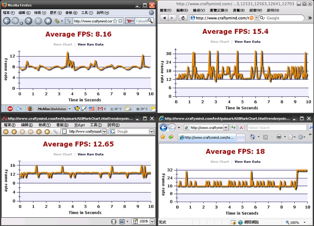
Task: Go back in the Firefox window
Action: point(7,21)
